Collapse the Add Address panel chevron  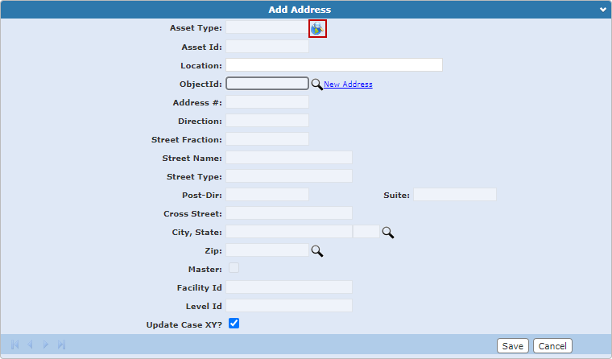tap(602, 10)
